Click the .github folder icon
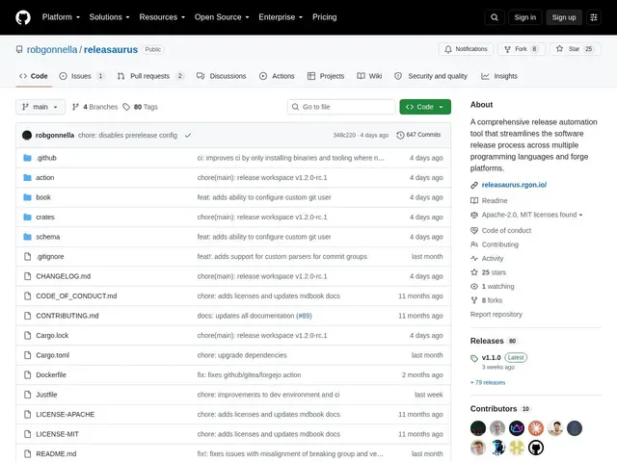Screen dimensions: 617x462 click(27, 158)
